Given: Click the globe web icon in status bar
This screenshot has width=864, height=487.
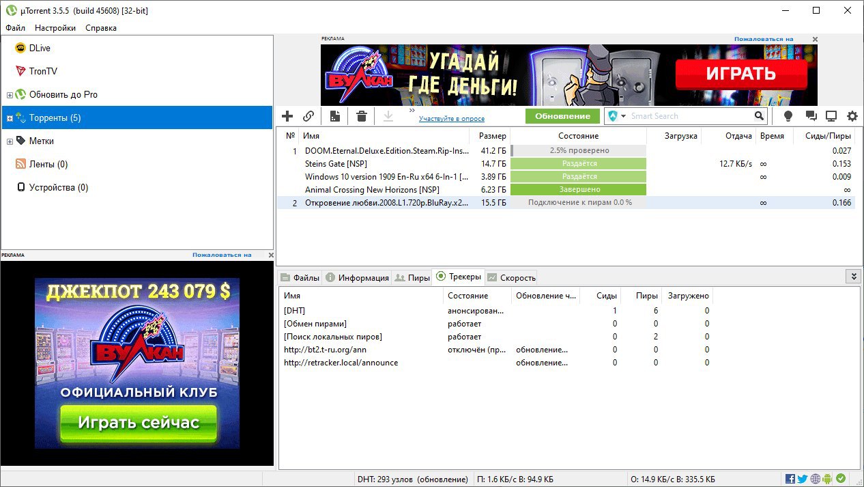Looking at the screenshot, I should (815, 479).
